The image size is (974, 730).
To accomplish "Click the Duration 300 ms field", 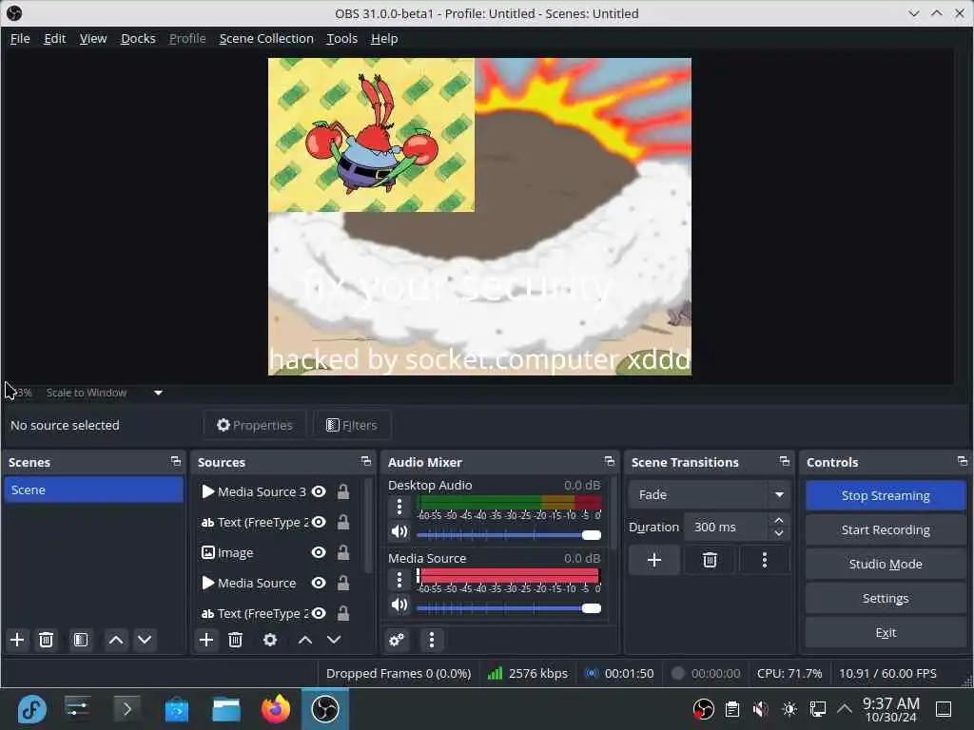I will [x=727, y=527].
